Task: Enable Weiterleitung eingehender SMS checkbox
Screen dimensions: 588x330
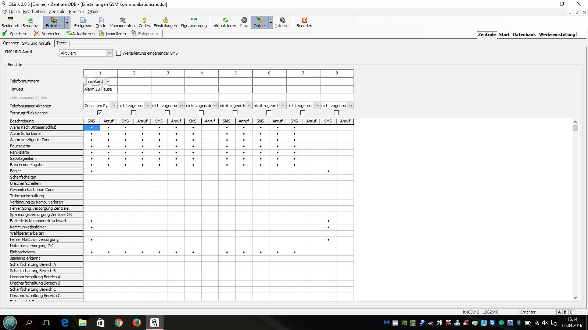Action: [x=119, y=53]
